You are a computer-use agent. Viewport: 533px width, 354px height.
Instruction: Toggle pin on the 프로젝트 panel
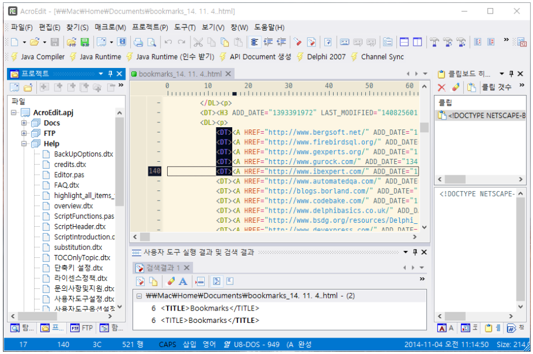110,74
